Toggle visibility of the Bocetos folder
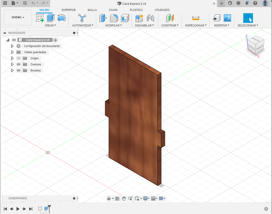This screenshot has height=214, width=272. [x=18, y=70]
